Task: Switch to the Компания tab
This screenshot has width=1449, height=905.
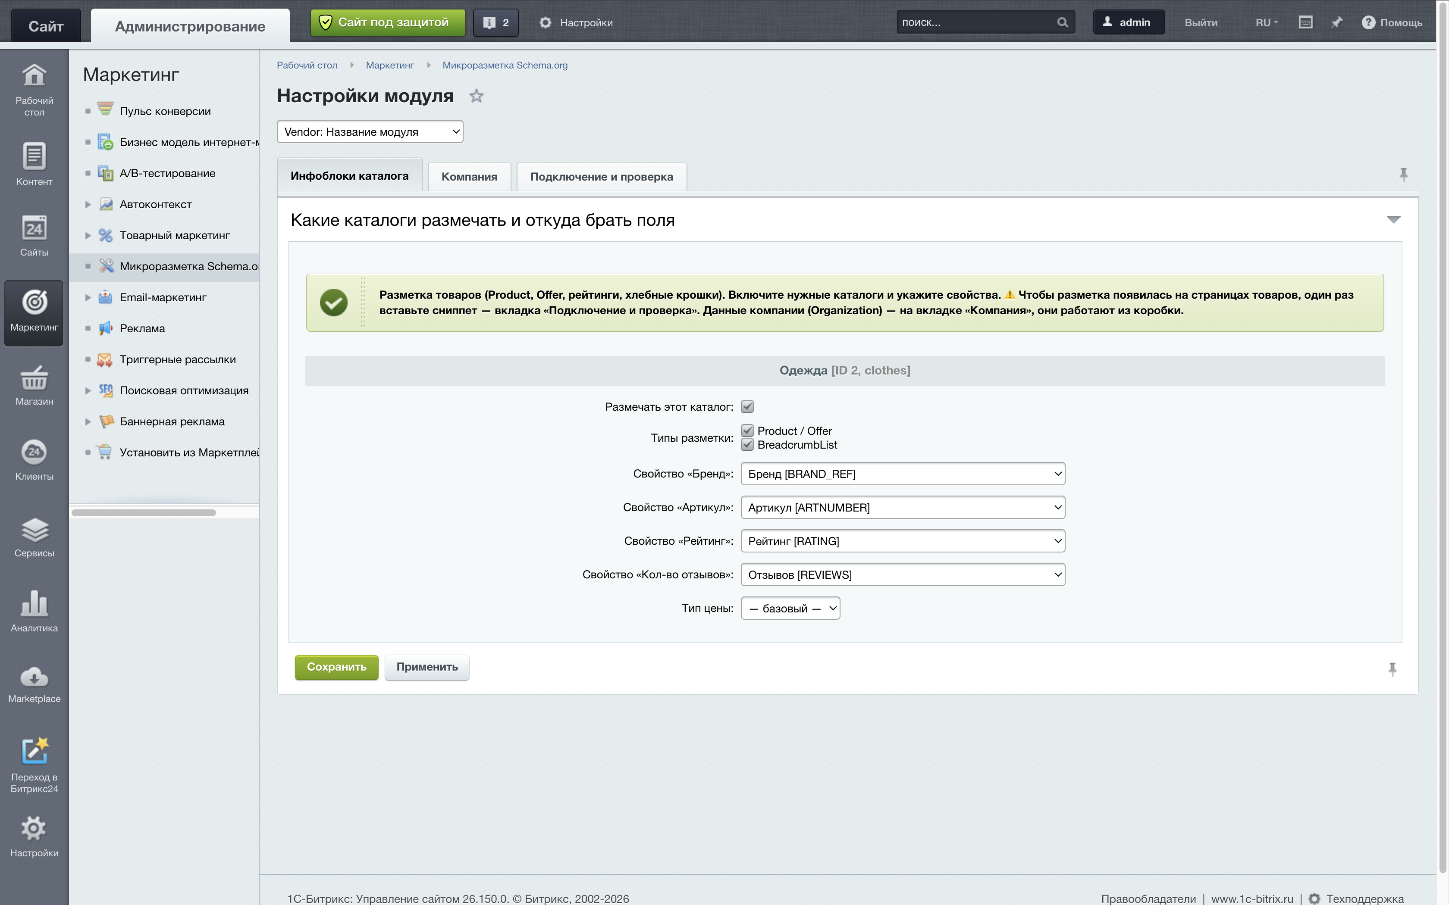Action: click(x=470, y=177)
